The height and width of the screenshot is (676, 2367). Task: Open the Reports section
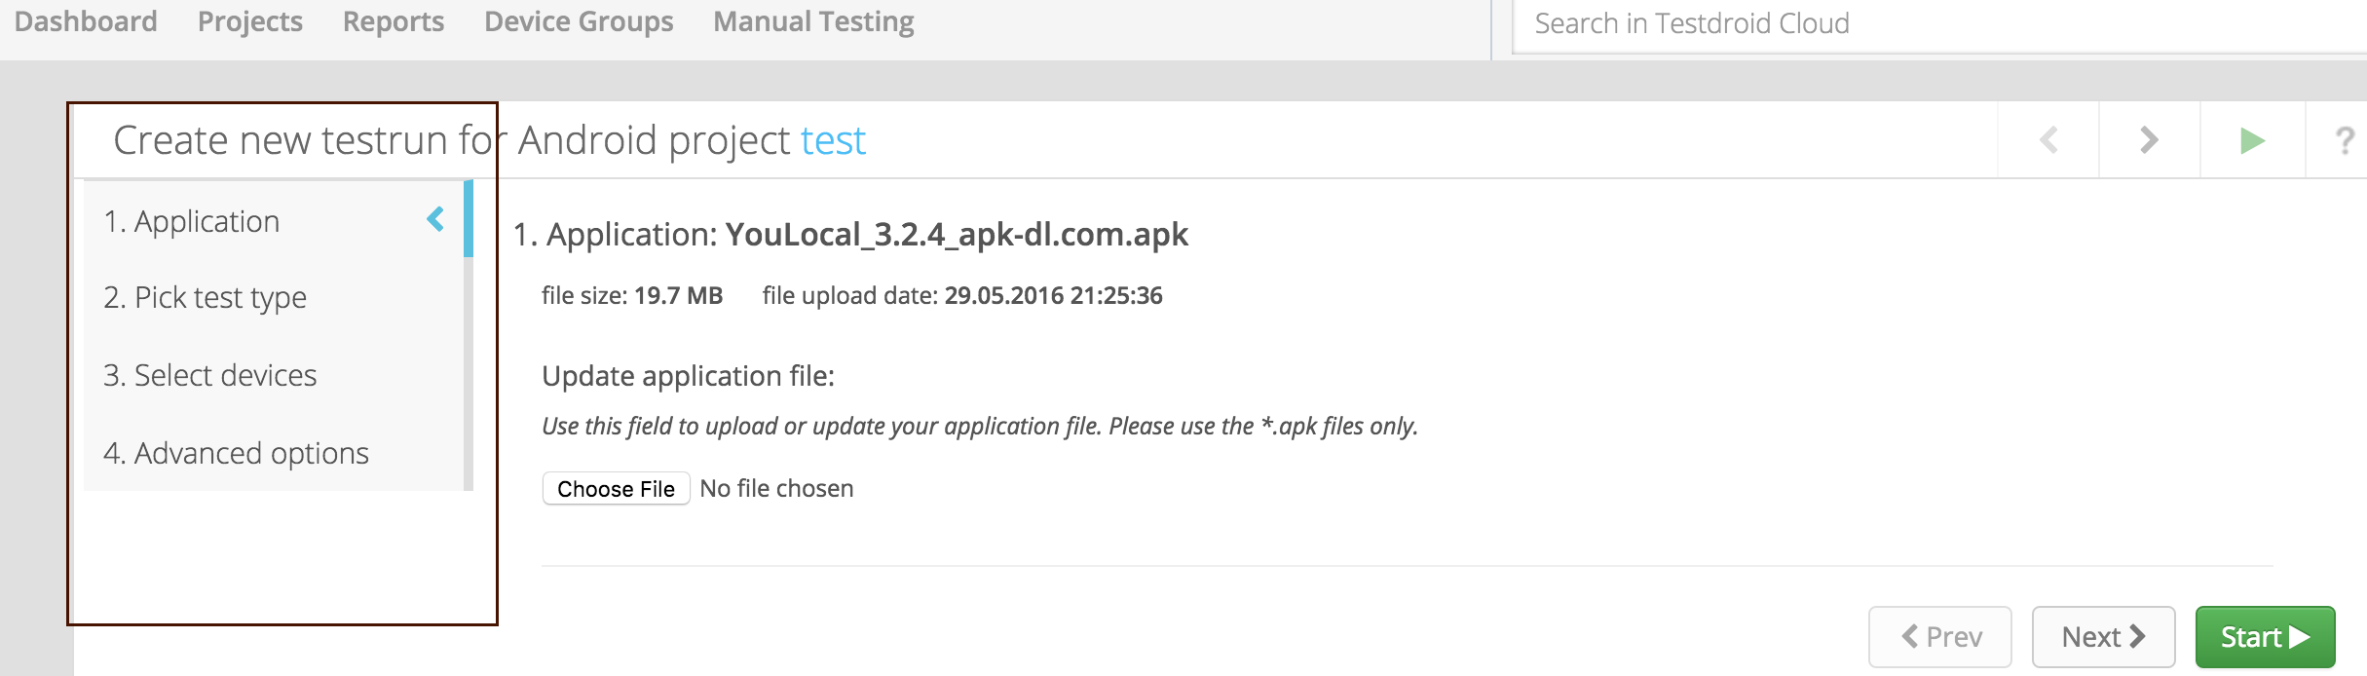tap(394, 21)
